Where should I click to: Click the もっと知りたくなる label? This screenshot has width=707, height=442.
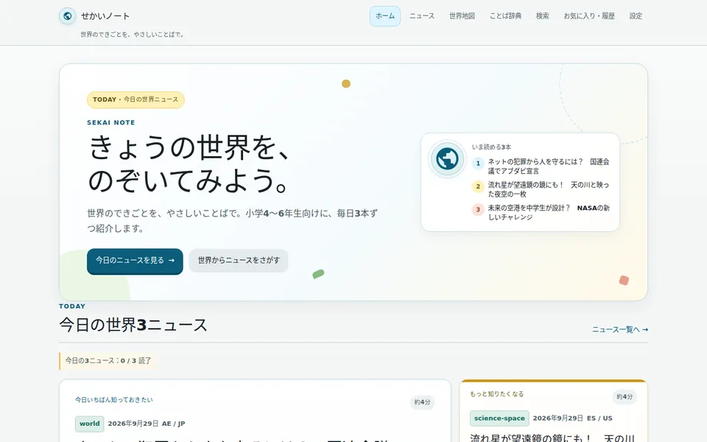coord(497,394)
